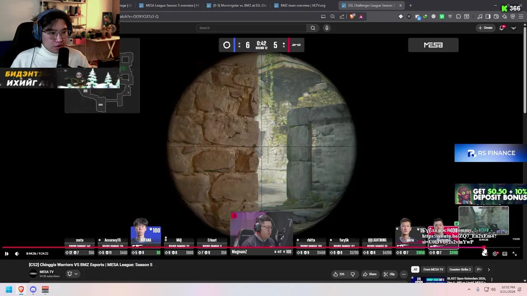Viewport: 527px width, 296px height.
Task: Switch to the MESA League Season 5 overview tab
Action: 169,5
